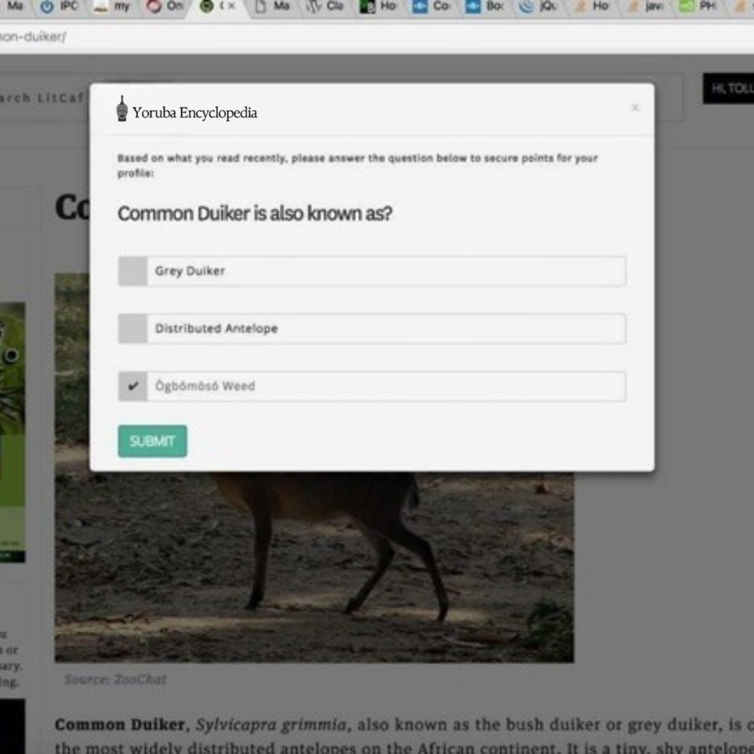
Task: Open the browser tab with red circular icon
Action: [x=164, y=6]
